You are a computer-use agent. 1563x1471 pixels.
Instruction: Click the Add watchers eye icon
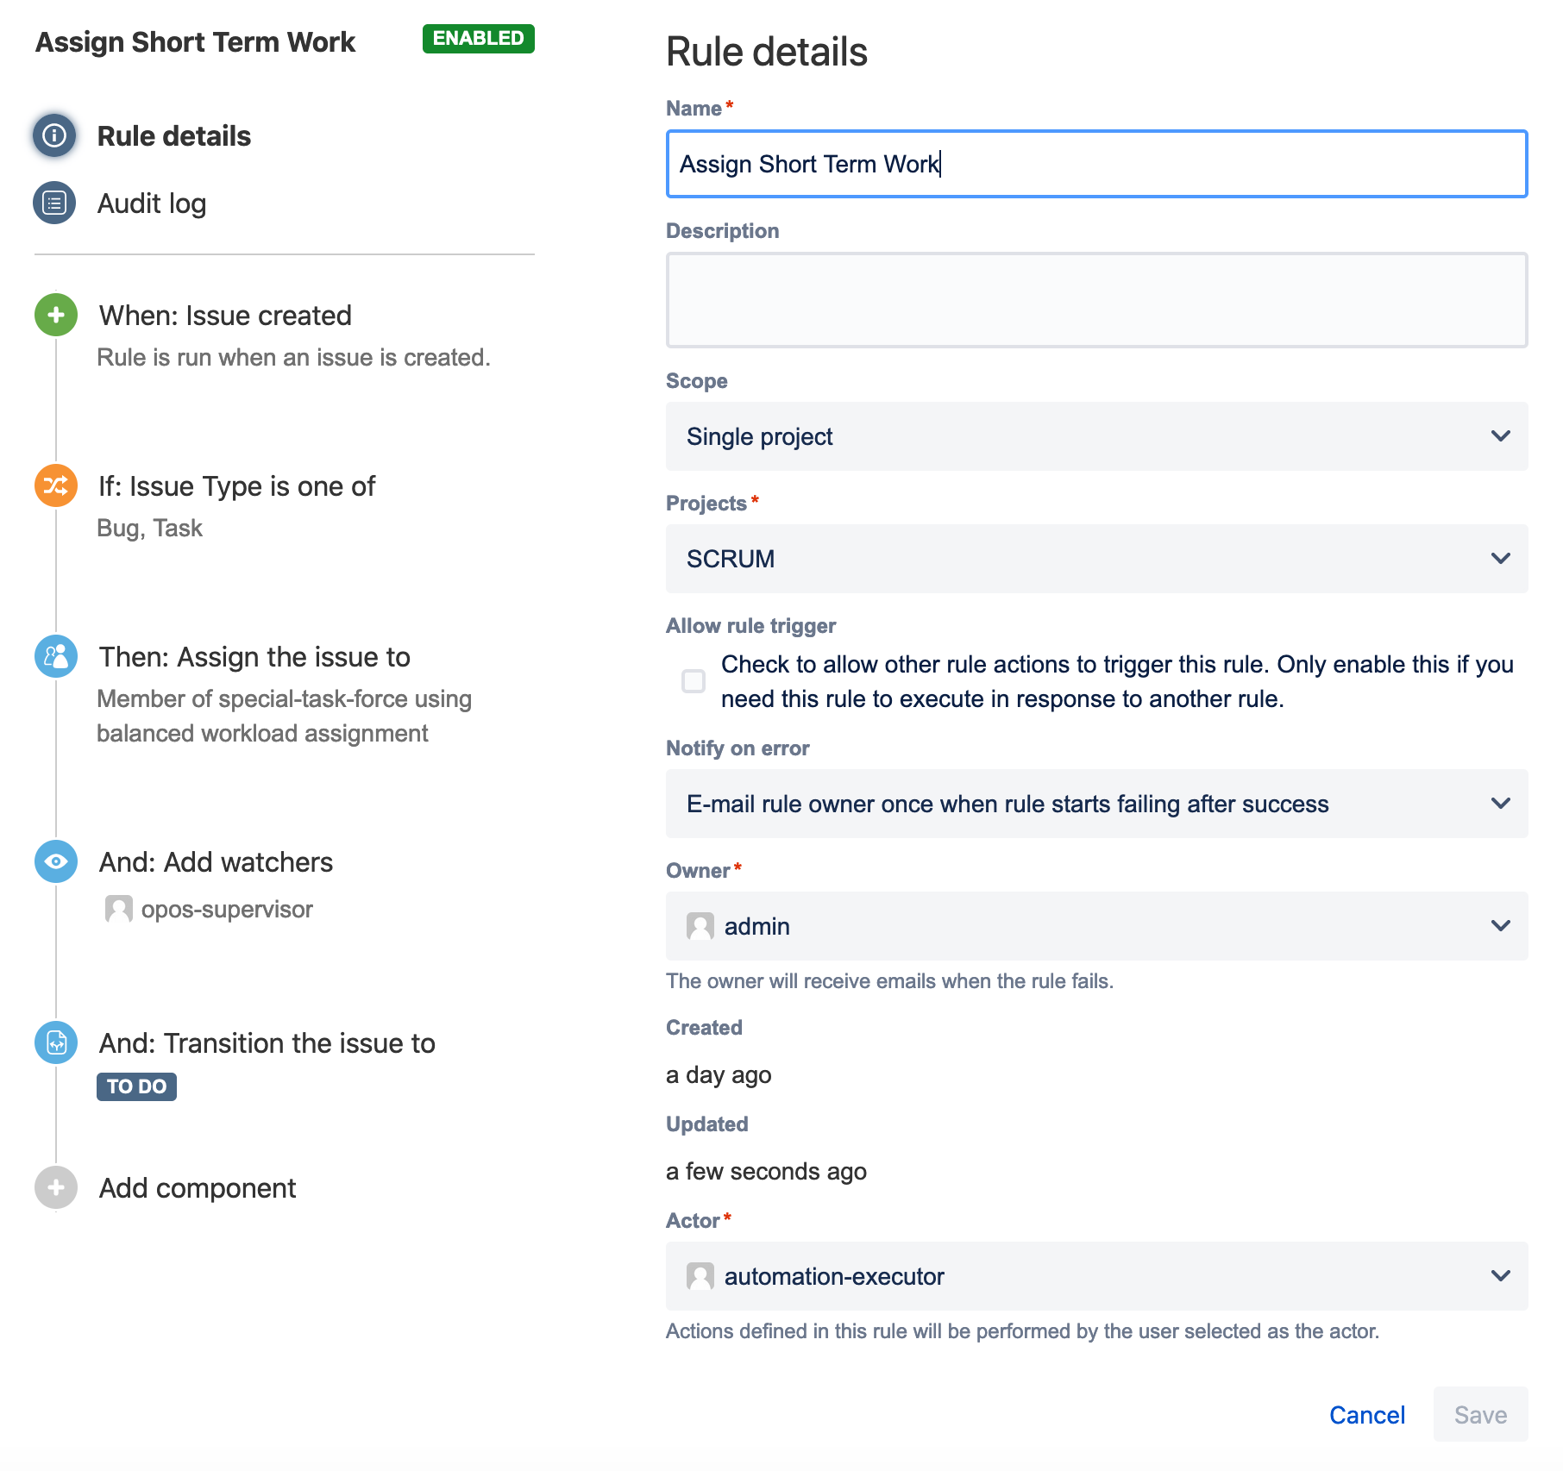point(56,861)
